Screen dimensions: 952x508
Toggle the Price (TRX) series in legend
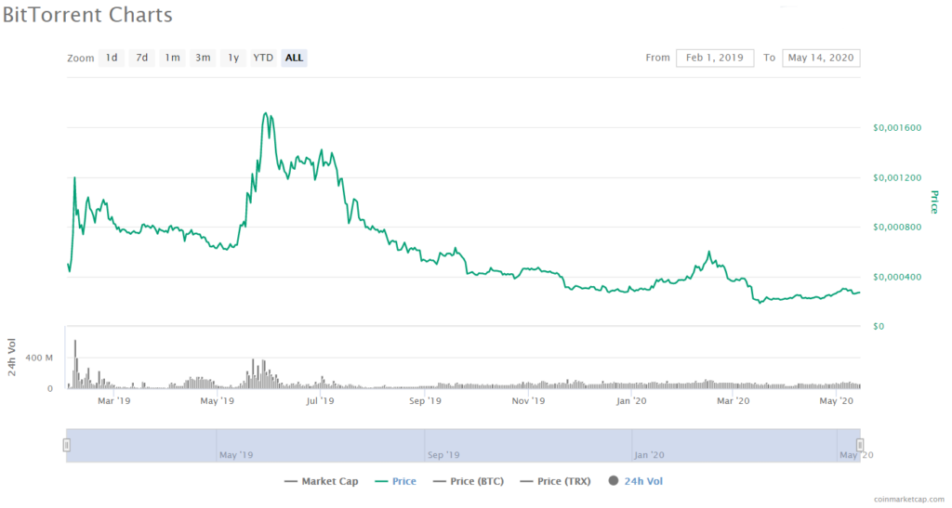[556, 481]
